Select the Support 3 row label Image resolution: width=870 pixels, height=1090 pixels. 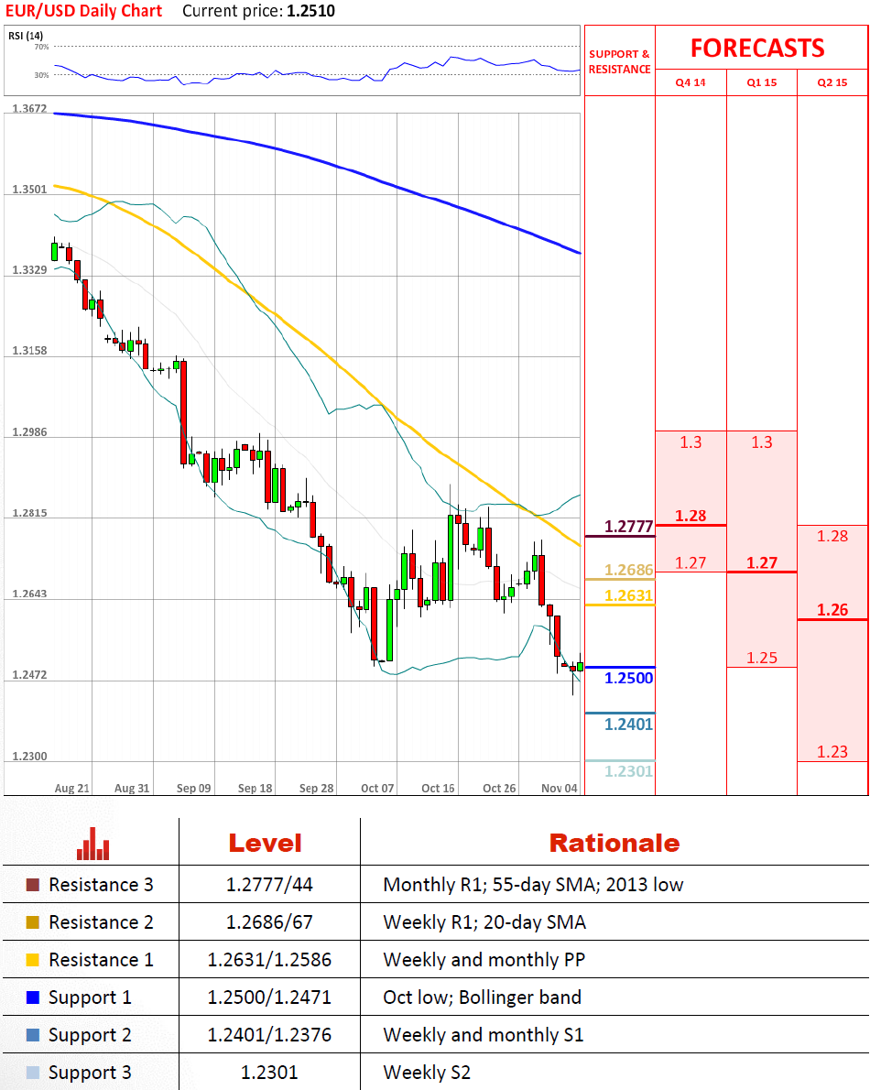pos(90,1073)
